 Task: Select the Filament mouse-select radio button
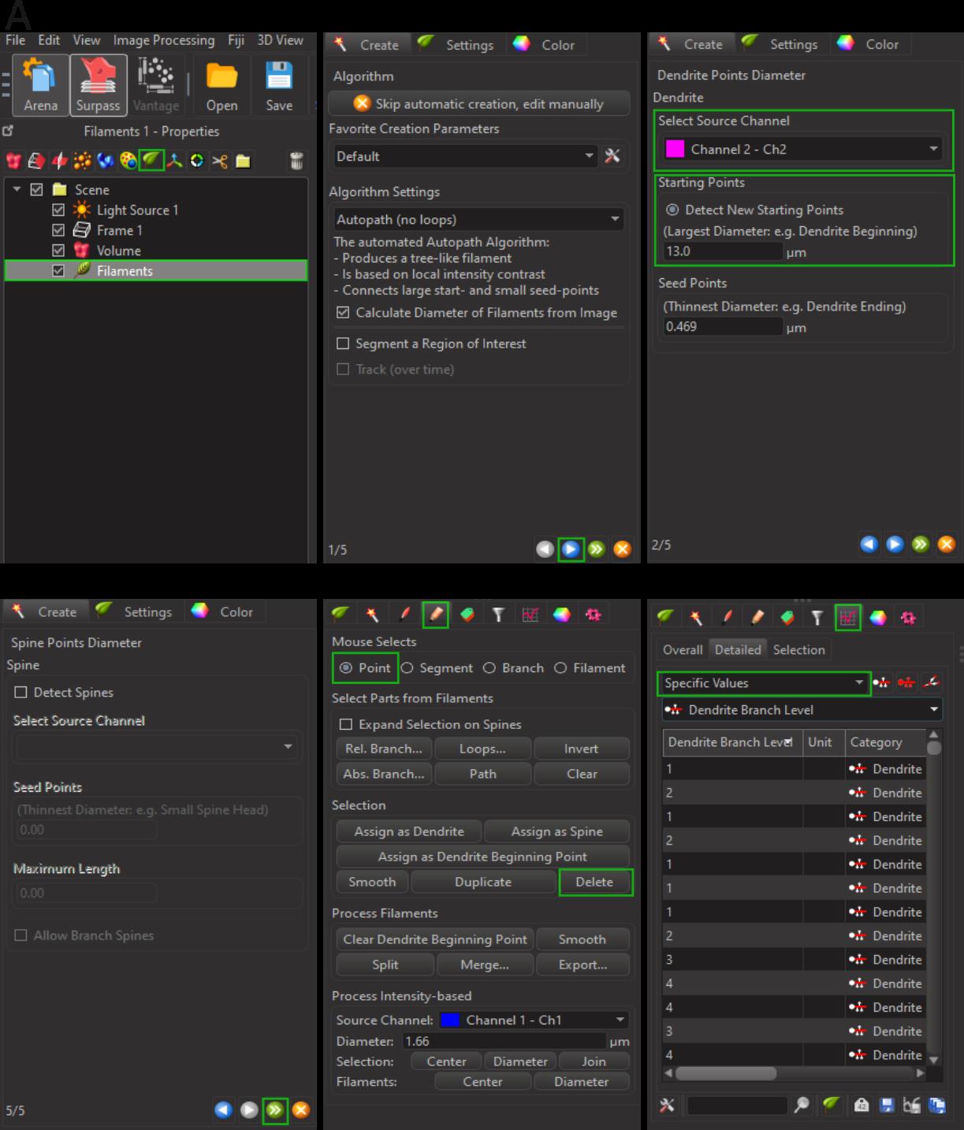[560, 667]
